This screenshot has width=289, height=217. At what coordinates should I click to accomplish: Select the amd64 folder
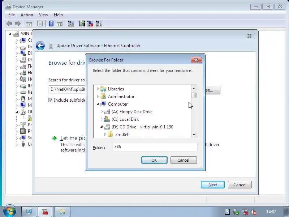[121, 134]
